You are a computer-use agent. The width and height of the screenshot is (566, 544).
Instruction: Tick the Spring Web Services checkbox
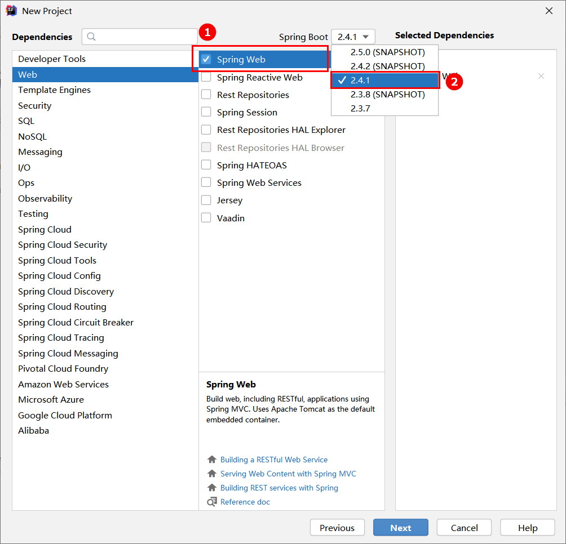click(x=206, y=182)
